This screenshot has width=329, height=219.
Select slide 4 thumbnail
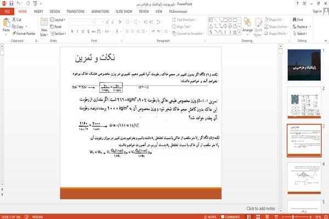(x=304, y=178)
